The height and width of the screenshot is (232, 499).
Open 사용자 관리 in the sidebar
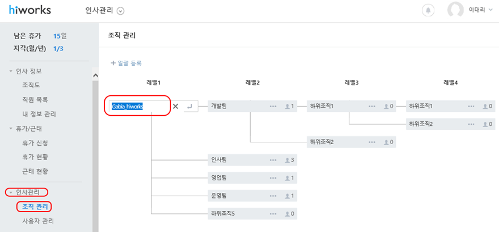tap(38, 221)
